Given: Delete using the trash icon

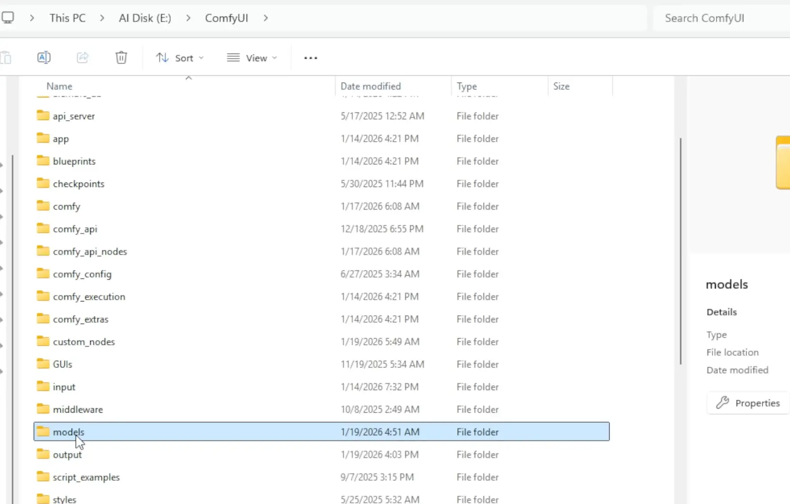Looking at the screenshot, I should point(121,57).
